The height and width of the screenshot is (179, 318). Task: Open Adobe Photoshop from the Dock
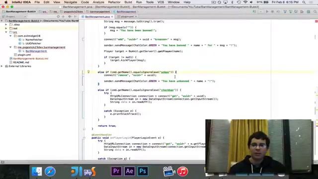(143, 172)
